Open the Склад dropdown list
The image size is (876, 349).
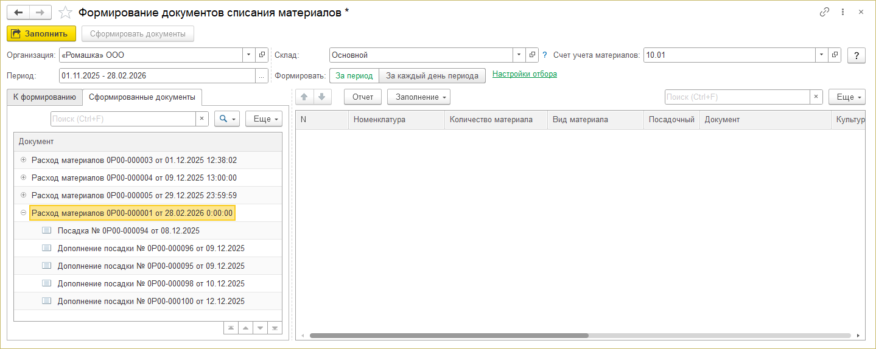tap(518, 55)
